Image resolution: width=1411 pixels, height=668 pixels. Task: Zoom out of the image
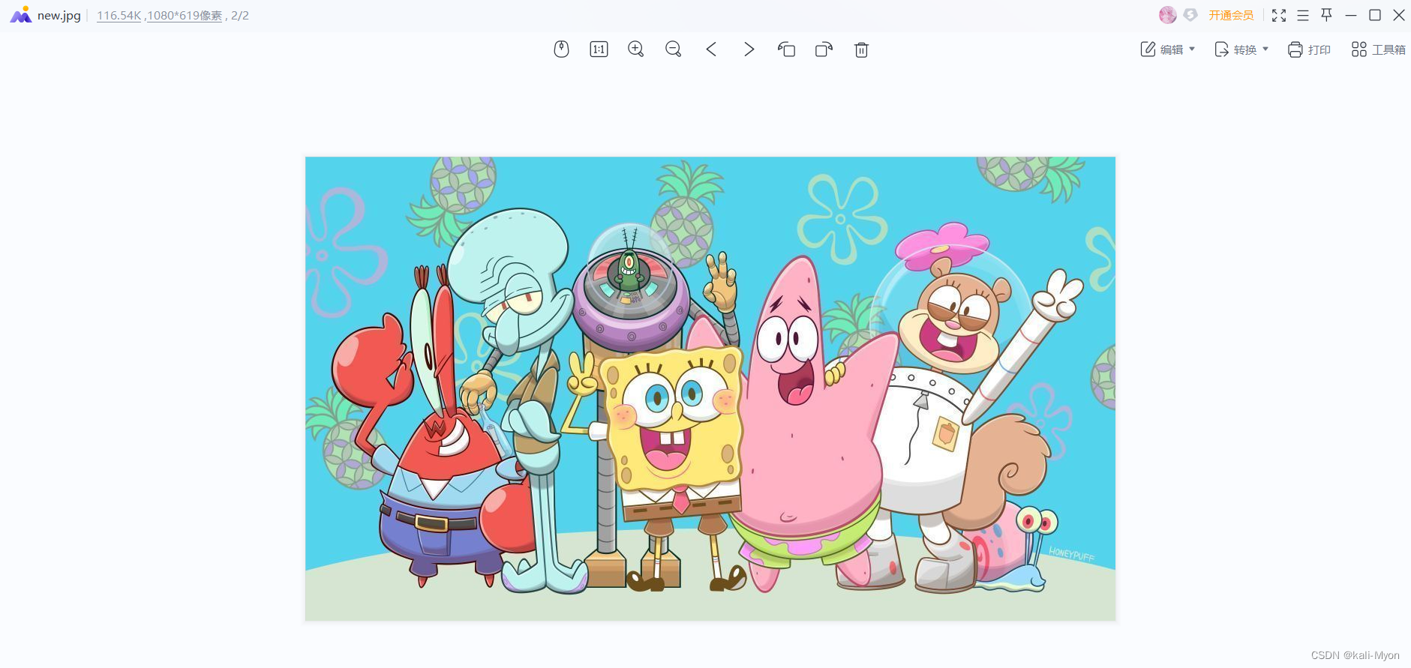tap(674, 49)
